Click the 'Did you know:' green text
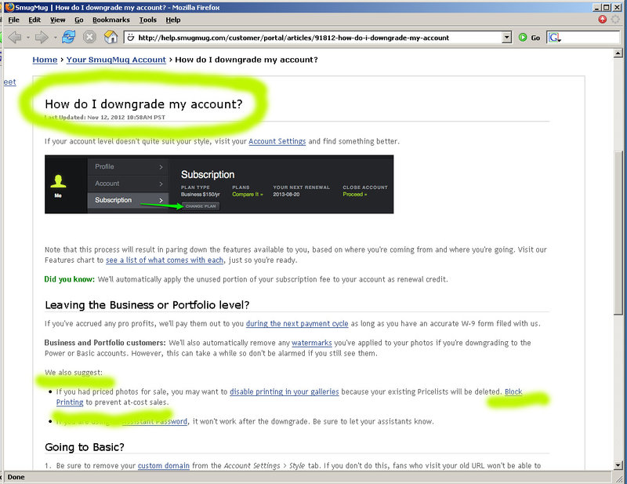Viewport: 627px width, 484px height. [x=70, y=279]
